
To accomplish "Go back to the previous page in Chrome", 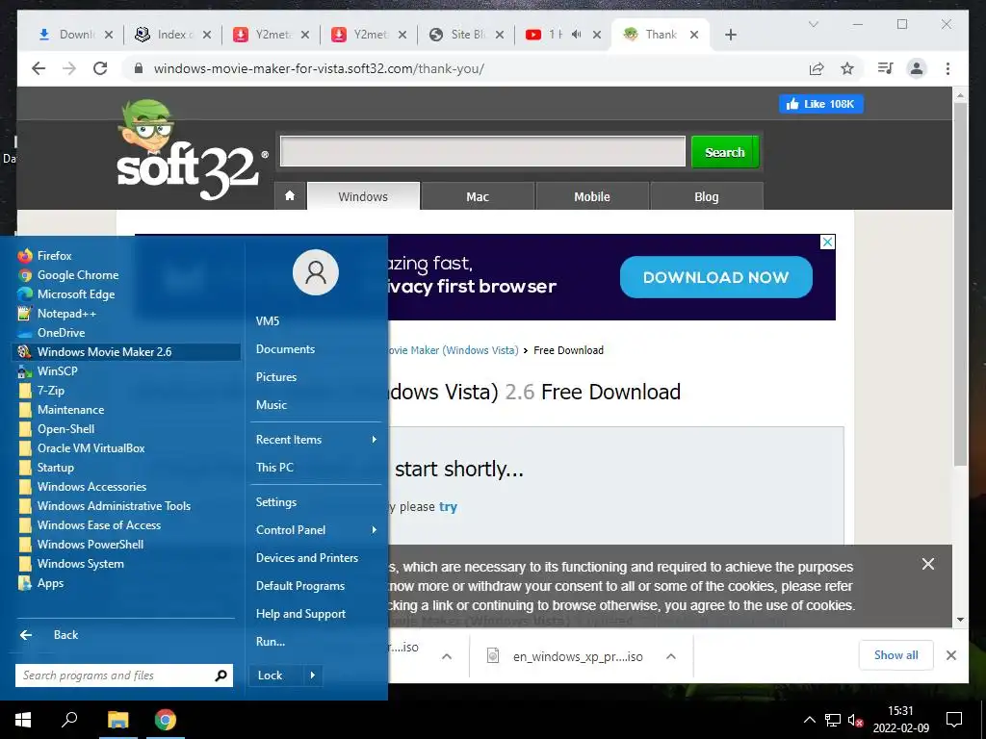I will tap(39, 68).
